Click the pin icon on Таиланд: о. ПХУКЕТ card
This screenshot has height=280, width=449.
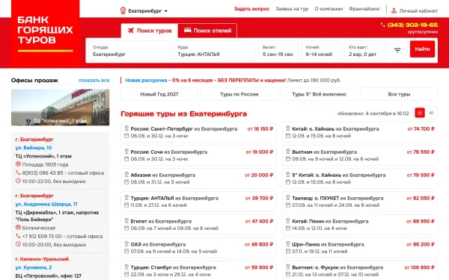pyautogui.click(x=288, y=197)
